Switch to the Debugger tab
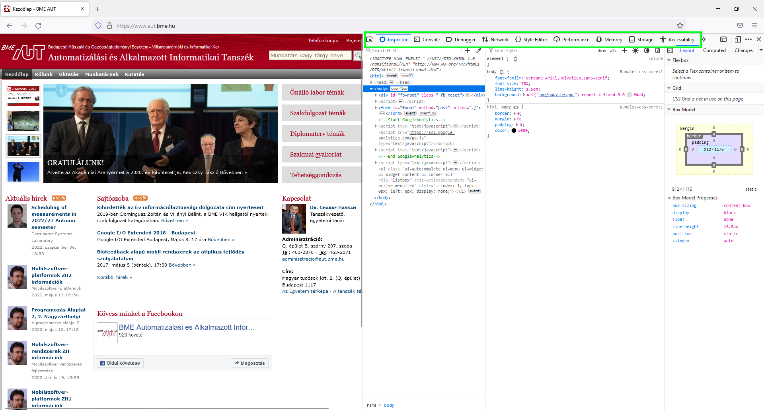This screenshot has height=410, width=764. tap(461, 39)
